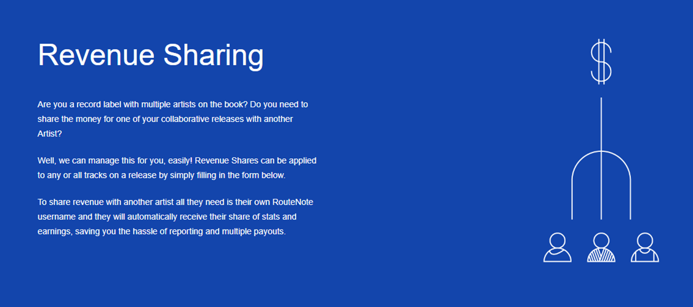Click the right person icon
The image size is (693, 307).
[x=645, y=247]
